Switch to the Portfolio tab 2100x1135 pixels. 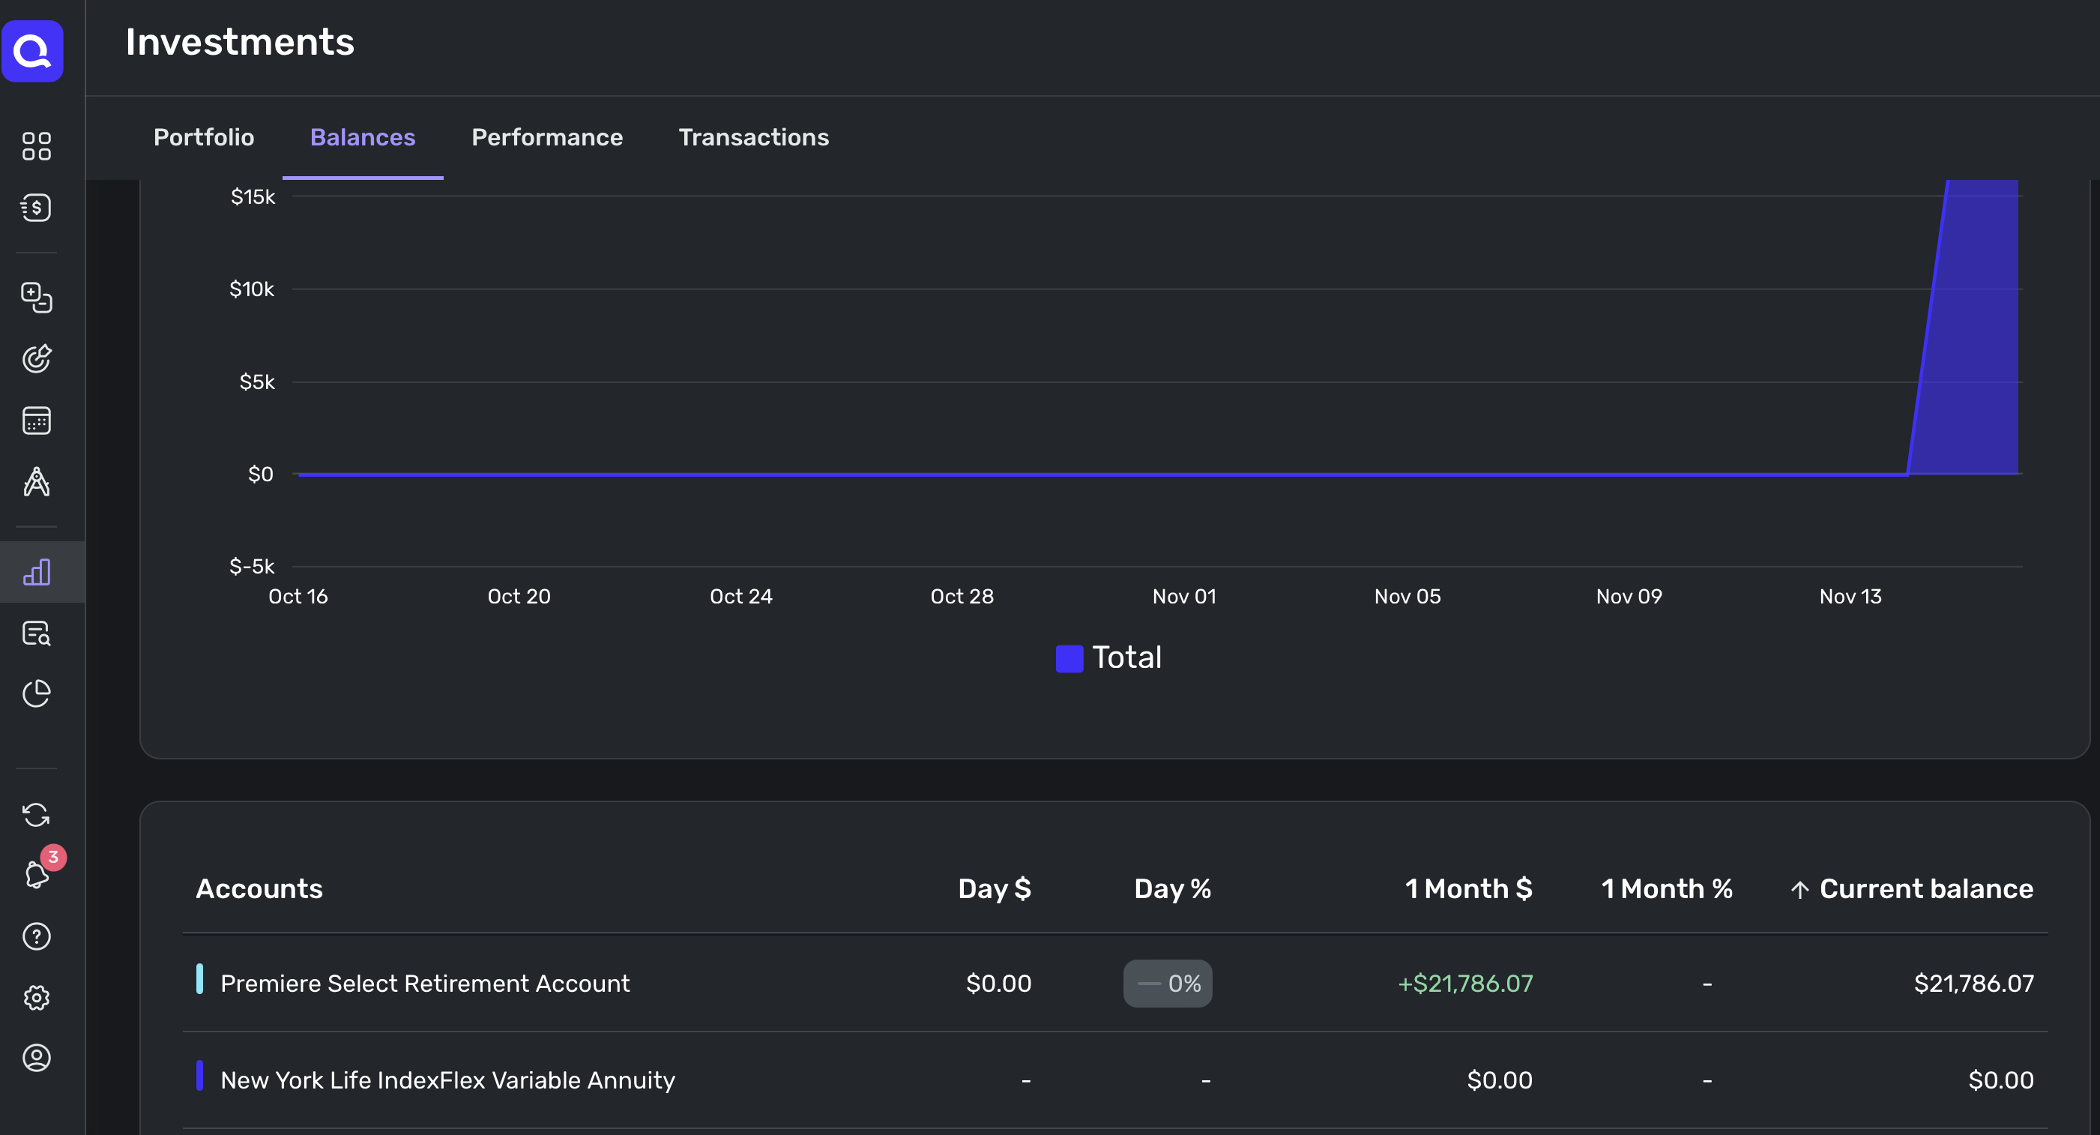[x=204, y=137]
